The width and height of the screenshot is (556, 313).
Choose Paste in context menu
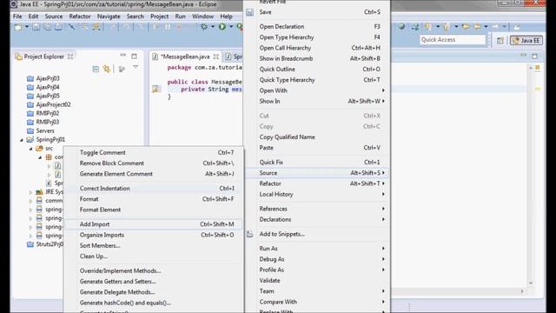(x=317, y=148)
